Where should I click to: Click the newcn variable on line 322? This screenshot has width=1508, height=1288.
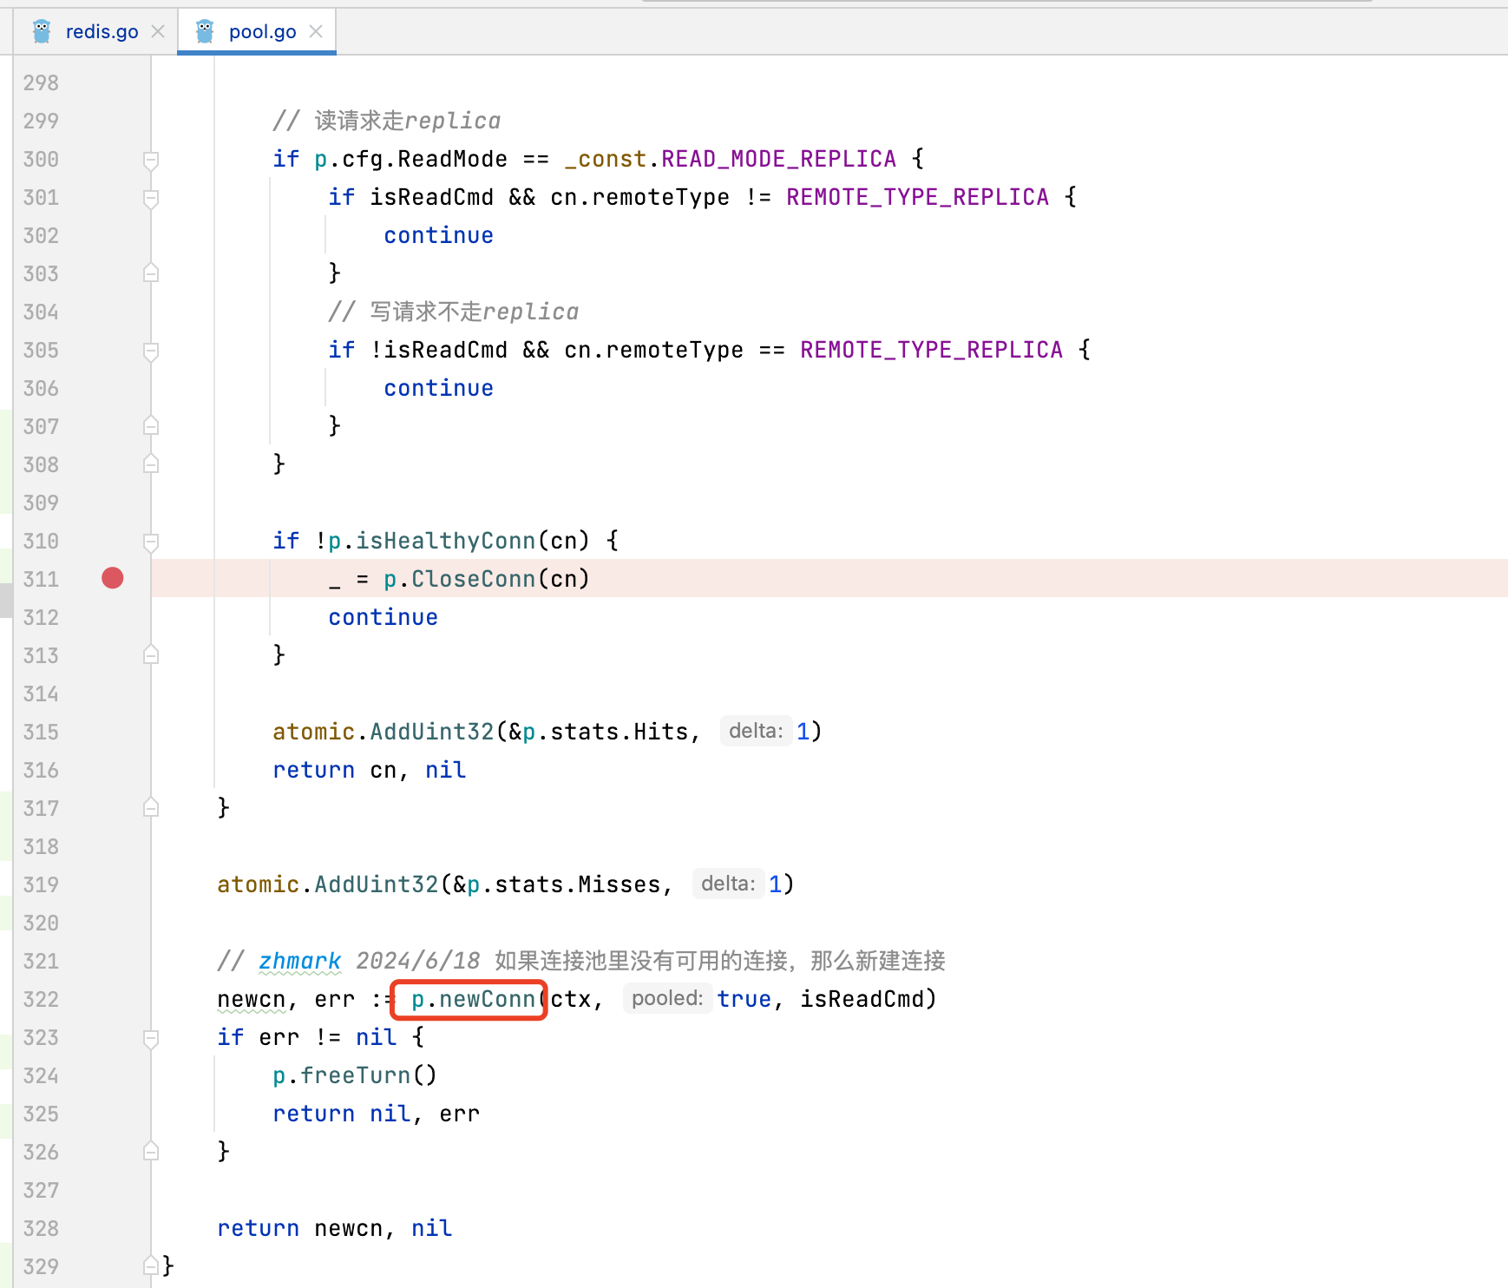(x=252, y=999)
